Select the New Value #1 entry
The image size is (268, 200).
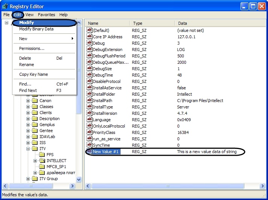point(106,152)
